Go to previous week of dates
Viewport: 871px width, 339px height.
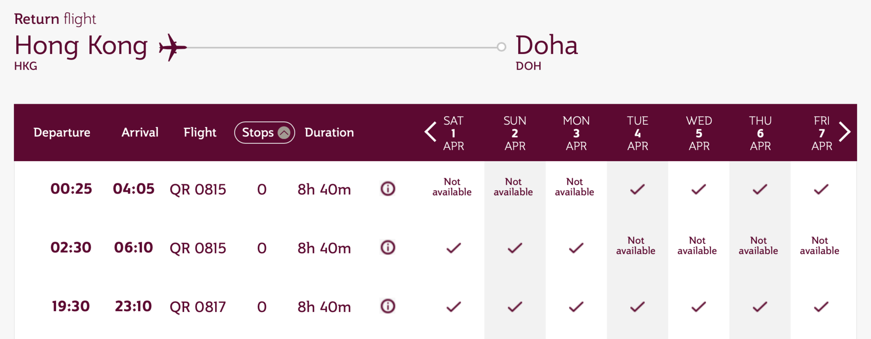pos(430,132)
